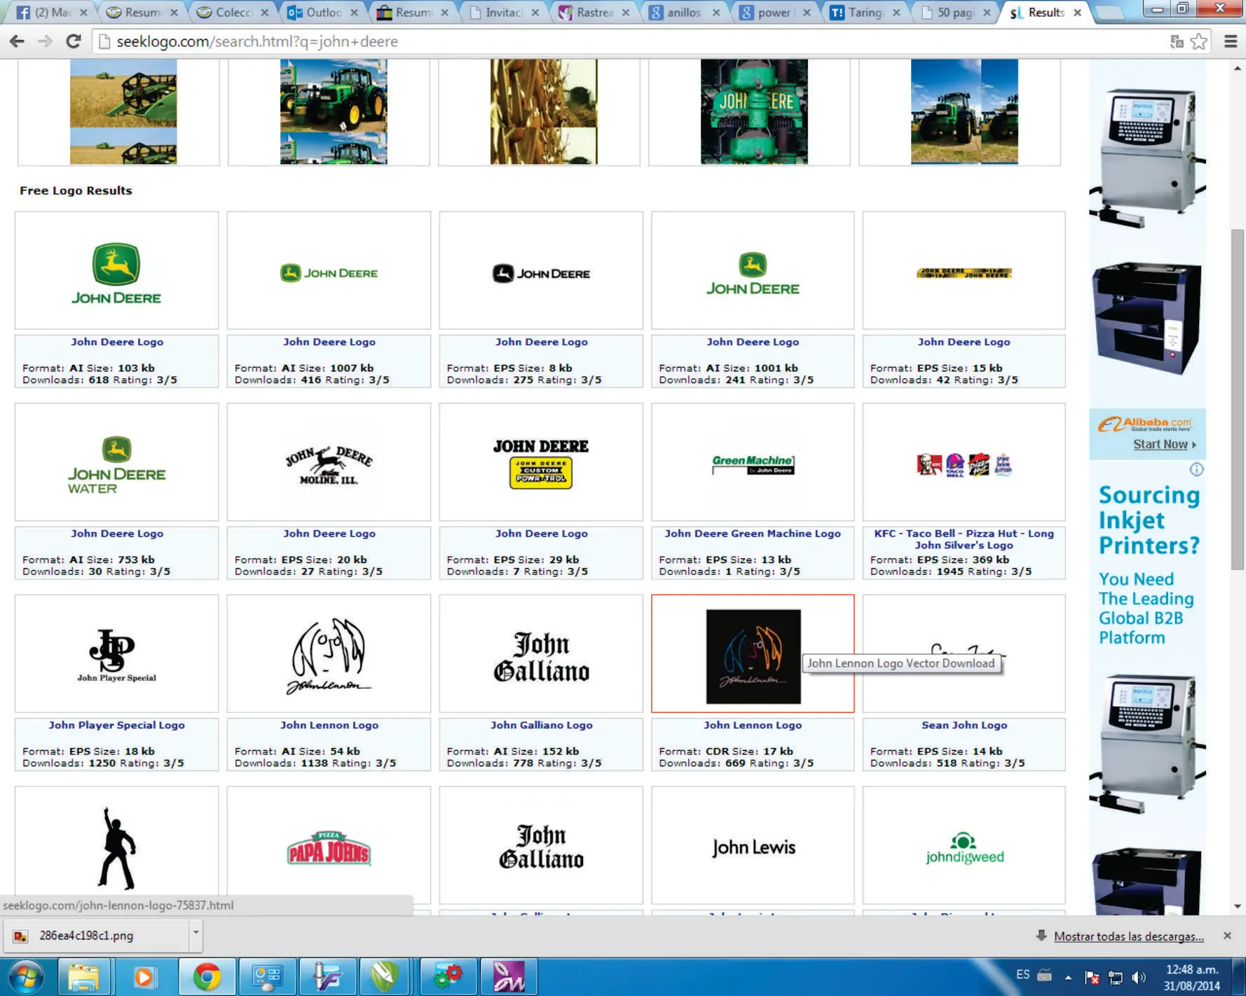Open Windows Explorer from the taskbar
The width and height of the screenshot is (1246, 996).
[83, 977]
